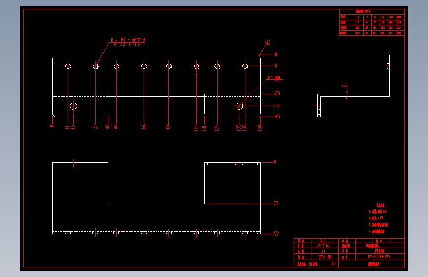This screenshot has height=277, width=428.
Task: Click the drawing number HY-PC018-226
Action: pos(379,257)
